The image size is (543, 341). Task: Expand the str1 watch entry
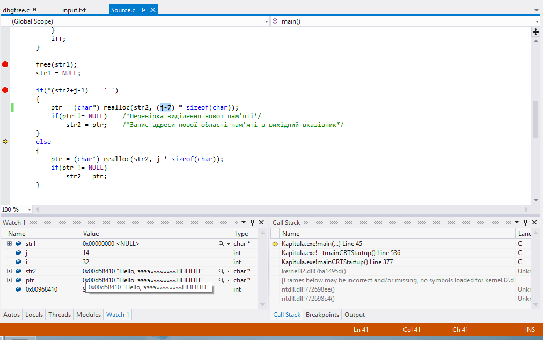tap(9, 244)
